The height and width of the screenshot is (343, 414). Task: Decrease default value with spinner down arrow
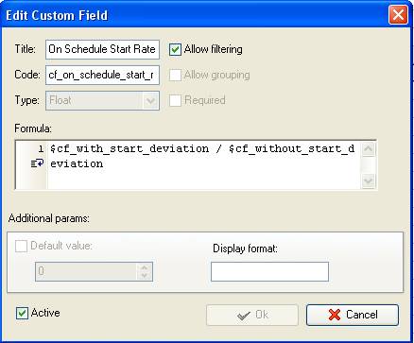[x=145, y=275]
